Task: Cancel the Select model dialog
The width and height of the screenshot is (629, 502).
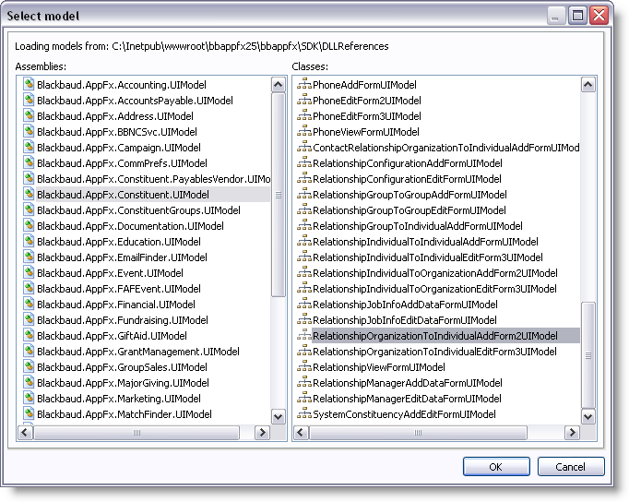Action: (x=570, y=467)
